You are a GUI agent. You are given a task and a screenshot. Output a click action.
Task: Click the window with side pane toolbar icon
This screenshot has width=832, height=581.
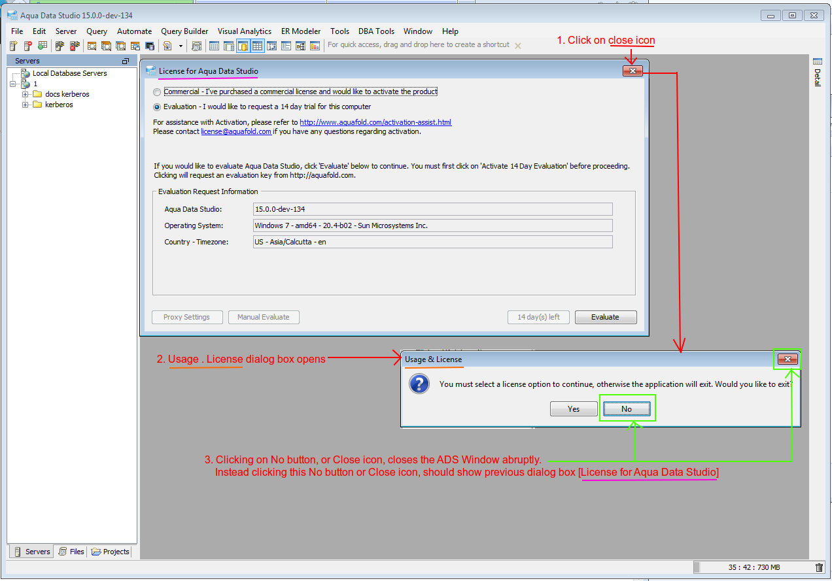point(228,46)
